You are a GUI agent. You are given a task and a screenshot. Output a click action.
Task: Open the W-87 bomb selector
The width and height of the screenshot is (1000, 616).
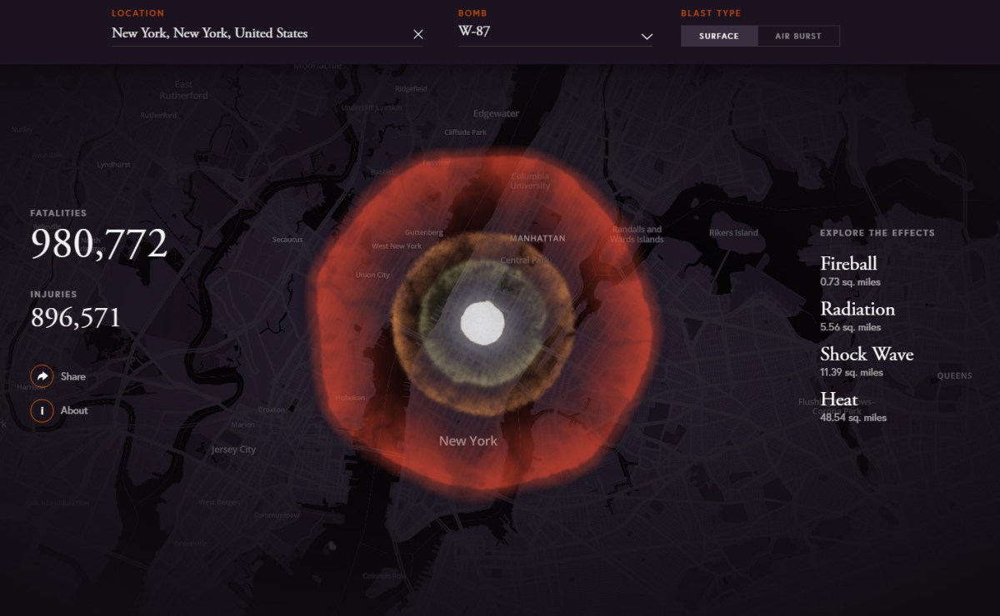pyautogui.click(x=556, y=34)
